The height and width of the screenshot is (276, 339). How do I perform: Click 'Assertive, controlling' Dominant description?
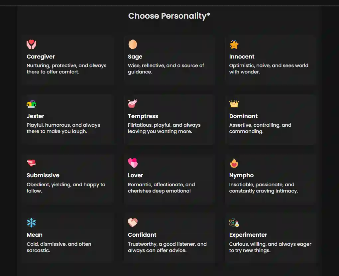coord(260,128)
